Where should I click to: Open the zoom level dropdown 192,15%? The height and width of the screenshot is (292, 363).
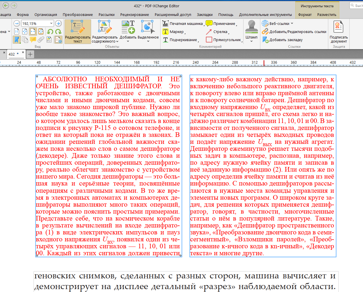click(x=51, y=23)
